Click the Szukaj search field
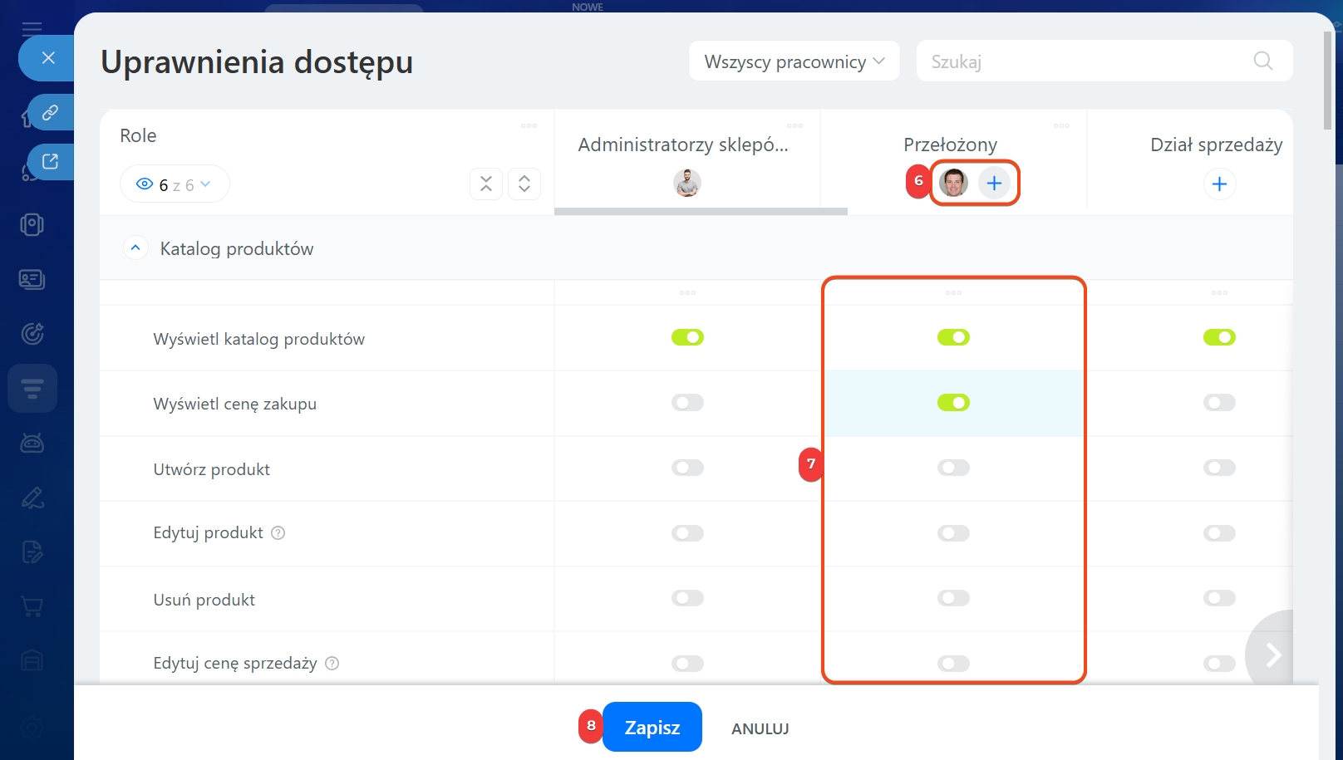Image resolution: width=1343 pixels, height=760 pixels. (x=1080, y=61)
